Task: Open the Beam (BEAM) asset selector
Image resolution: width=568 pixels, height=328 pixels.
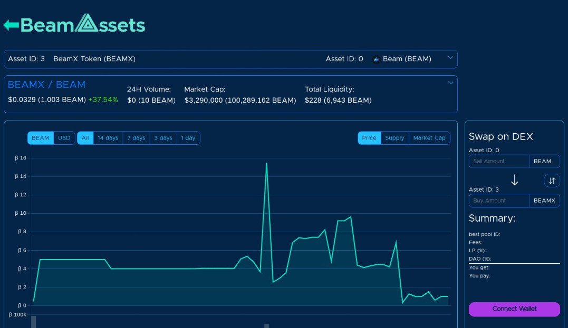Action: point(407,59)
